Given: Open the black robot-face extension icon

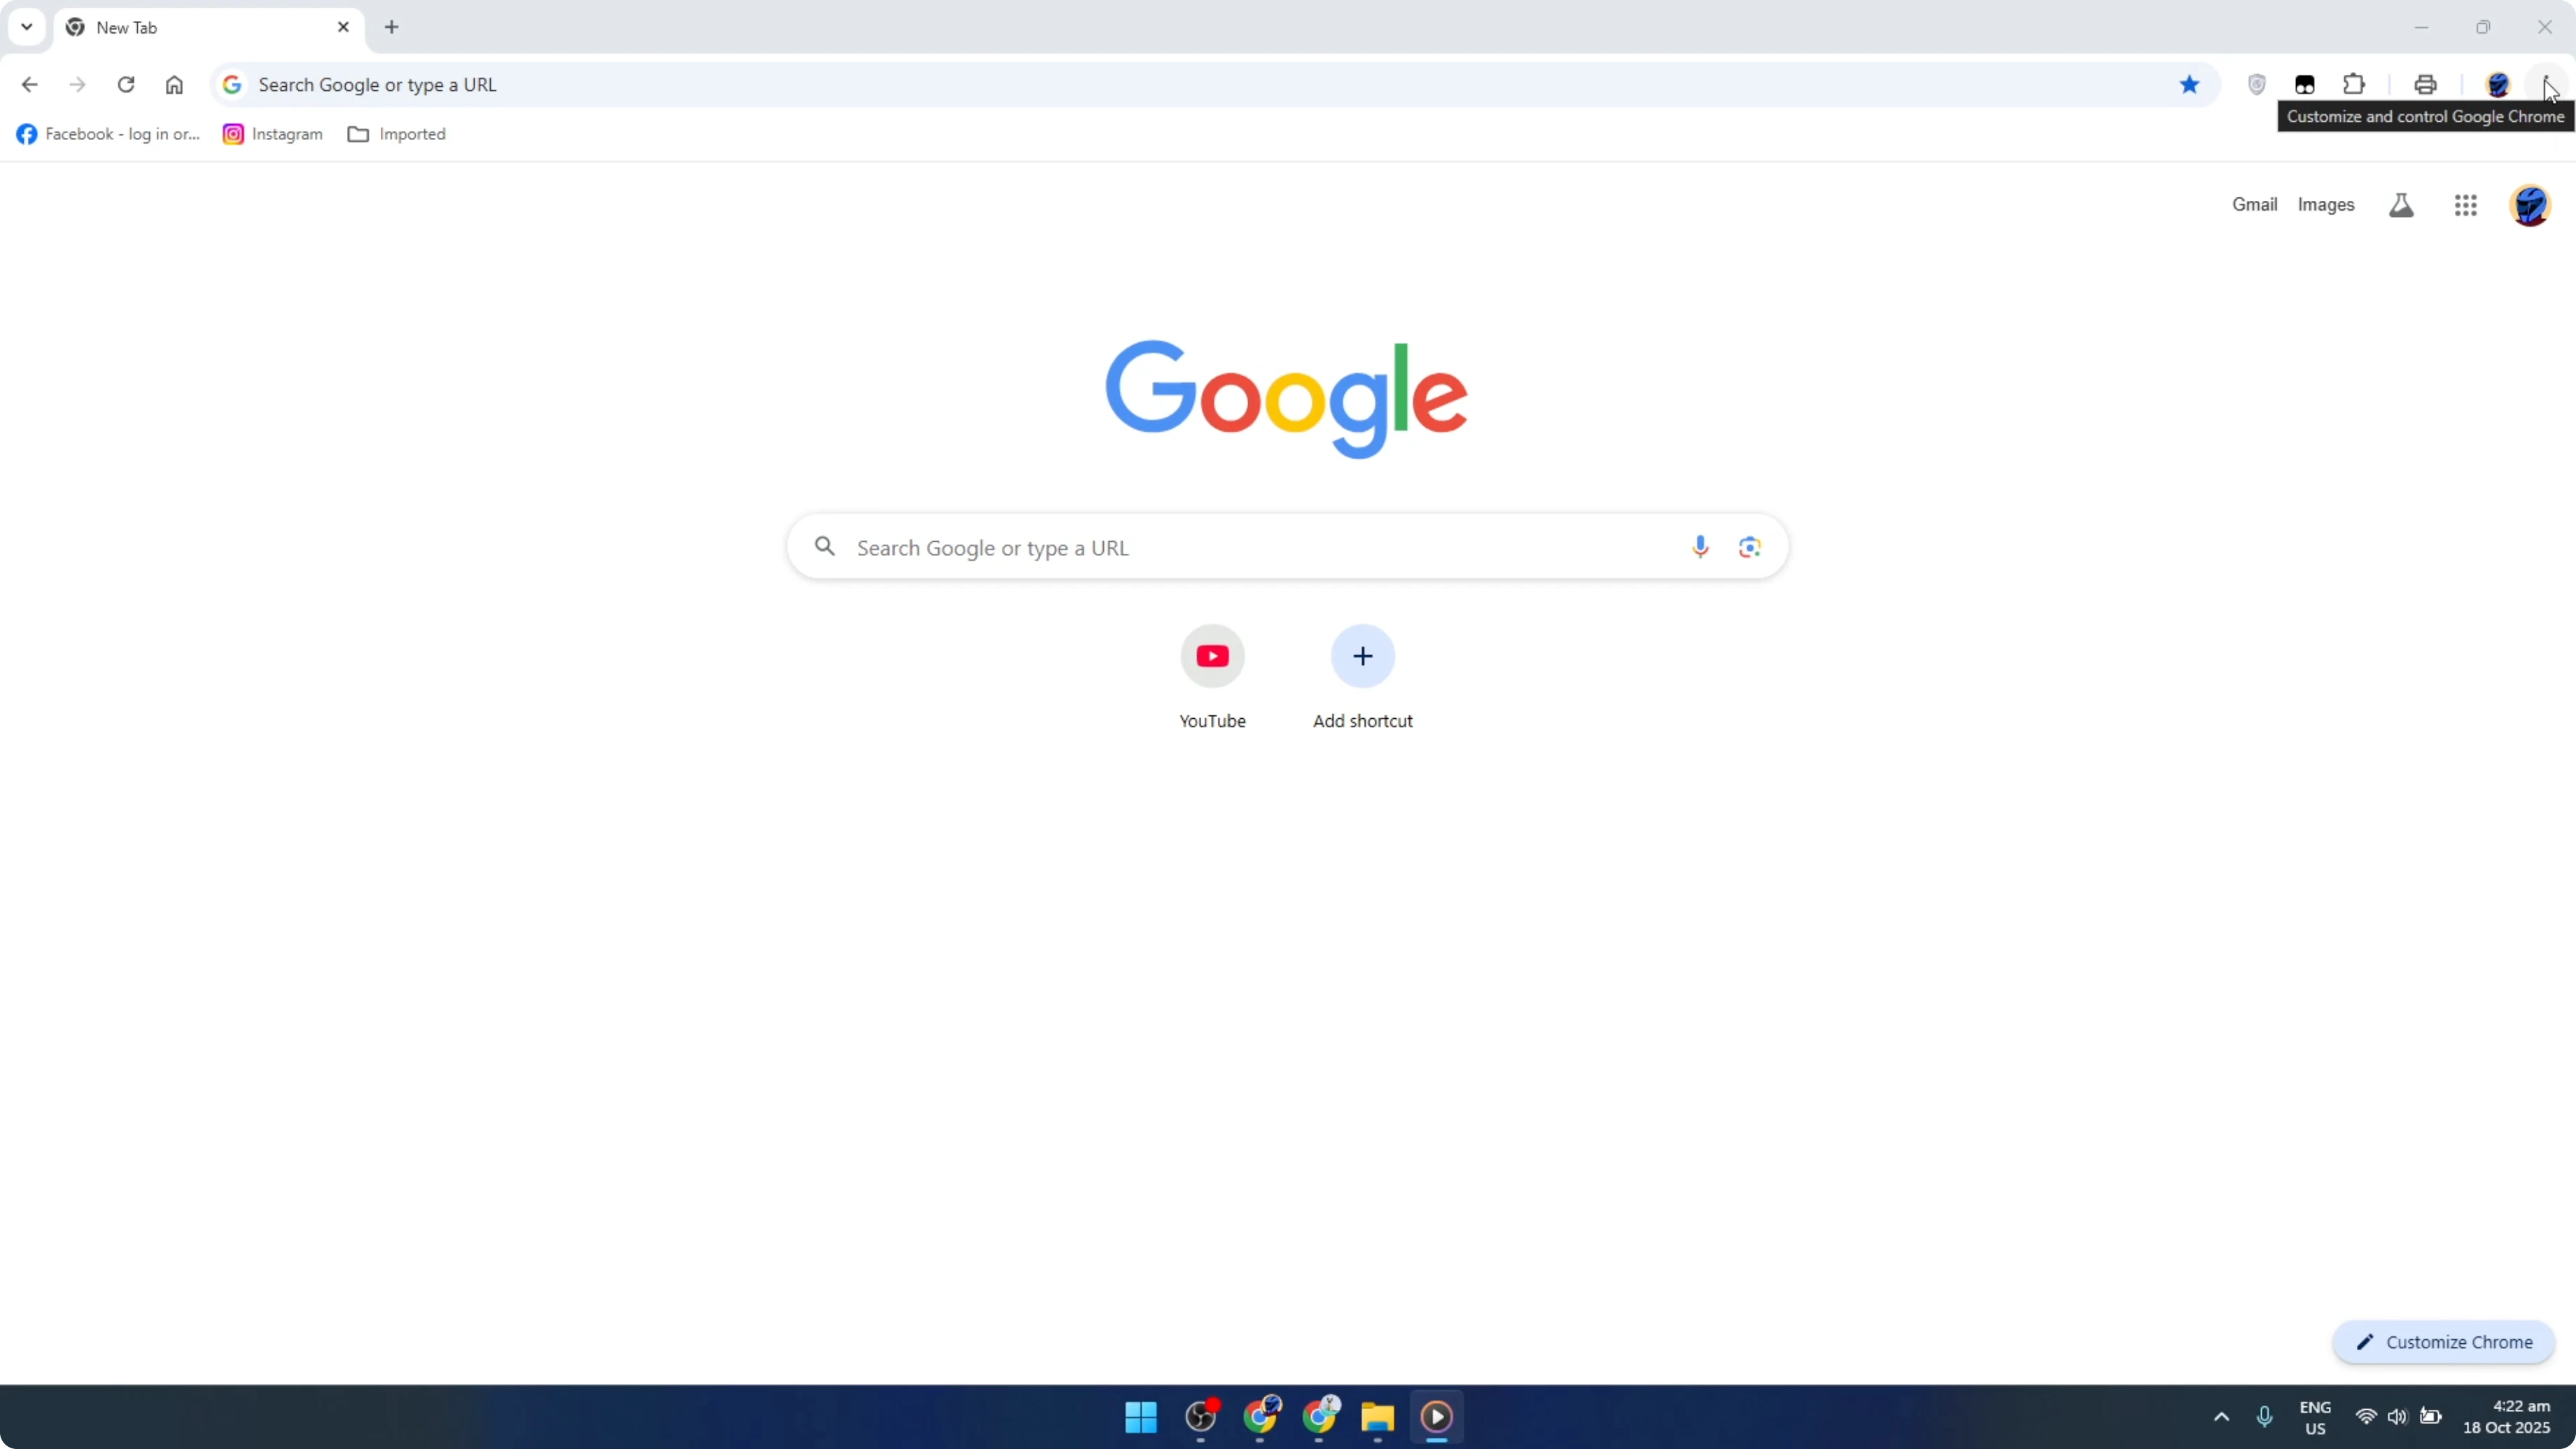Looking at the screenshot, I should coord(2305,85).
